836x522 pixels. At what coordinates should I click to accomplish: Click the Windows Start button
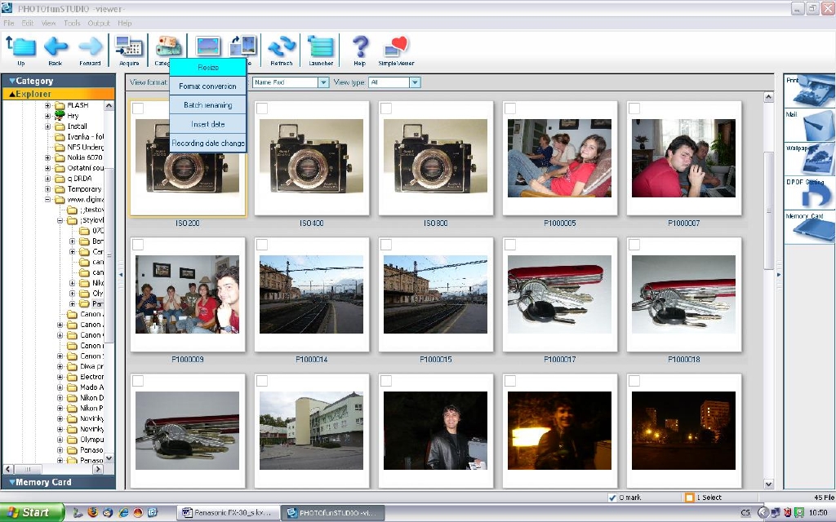31,512
